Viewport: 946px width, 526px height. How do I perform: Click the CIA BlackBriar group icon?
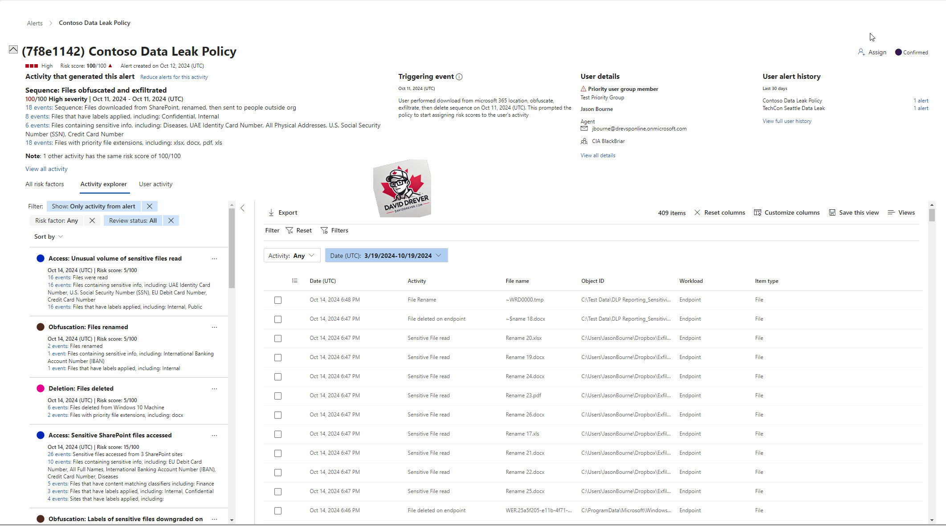click(x=584, y=141)
